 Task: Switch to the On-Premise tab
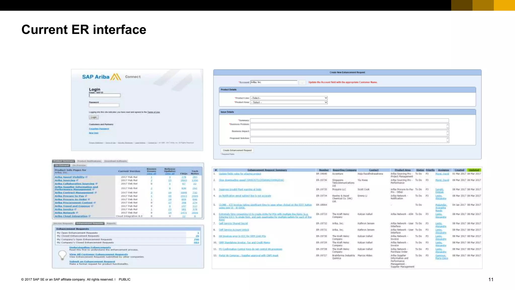[x=79, y=165]
